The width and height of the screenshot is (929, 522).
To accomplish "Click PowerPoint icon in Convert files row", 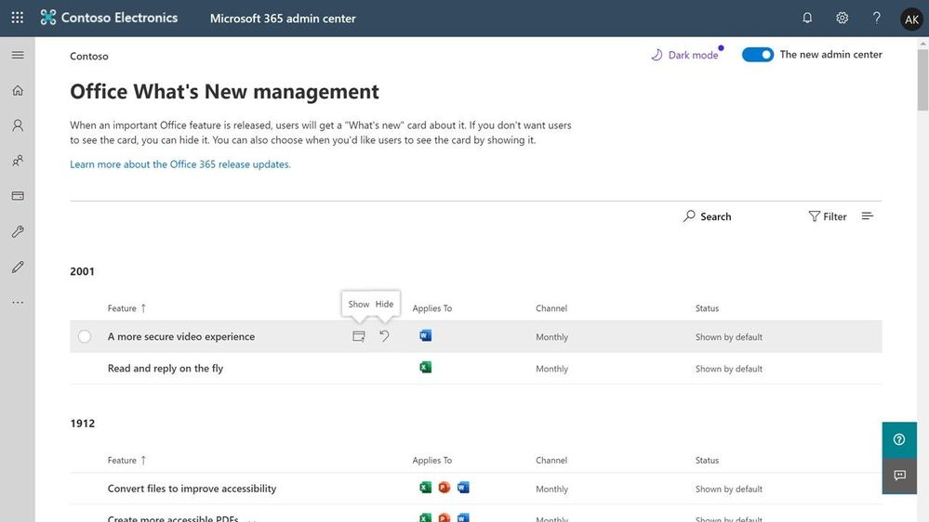I will [x=445, y=487].
